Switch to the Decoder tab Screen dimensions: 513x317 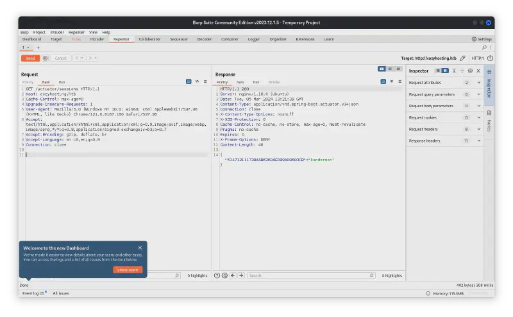[204, 39]
